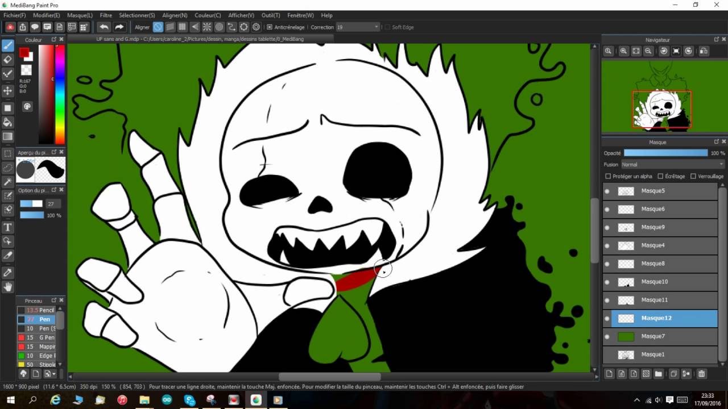
Task: Pick the Eyedropper tool
Action: [x=8, y=273]
